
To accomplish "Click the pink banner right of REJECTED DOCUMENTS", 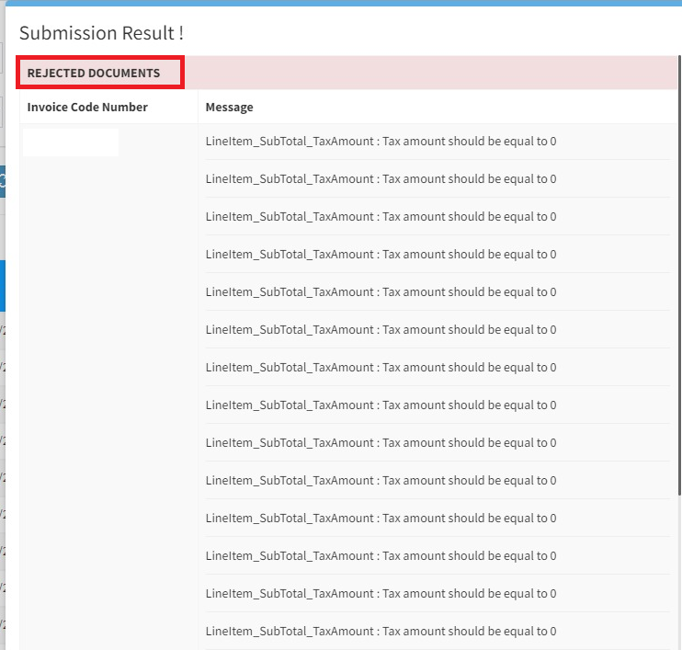I will 432,73.
